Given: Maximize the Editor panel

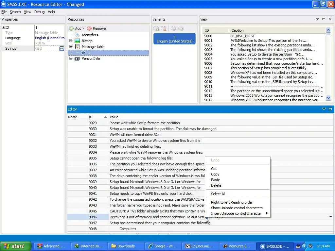Looking at the screenshot, I should click(x=330, y=109).
